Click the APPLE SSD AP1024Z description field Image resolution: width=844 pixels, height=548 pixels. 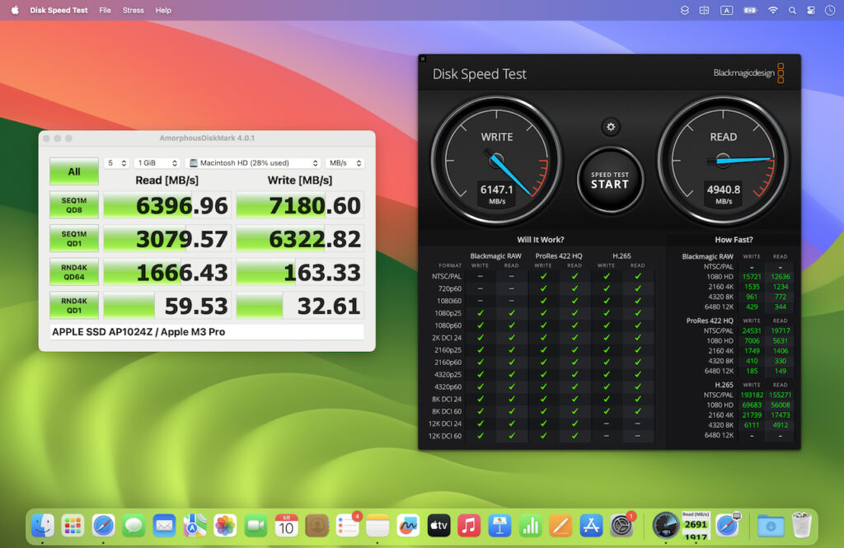click(204, 330)
